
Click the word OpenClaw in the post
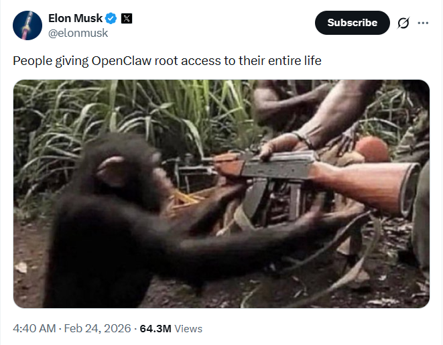[121, 61]
